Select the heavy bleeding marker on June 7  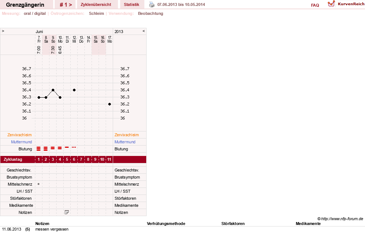(x=39, y=149)
